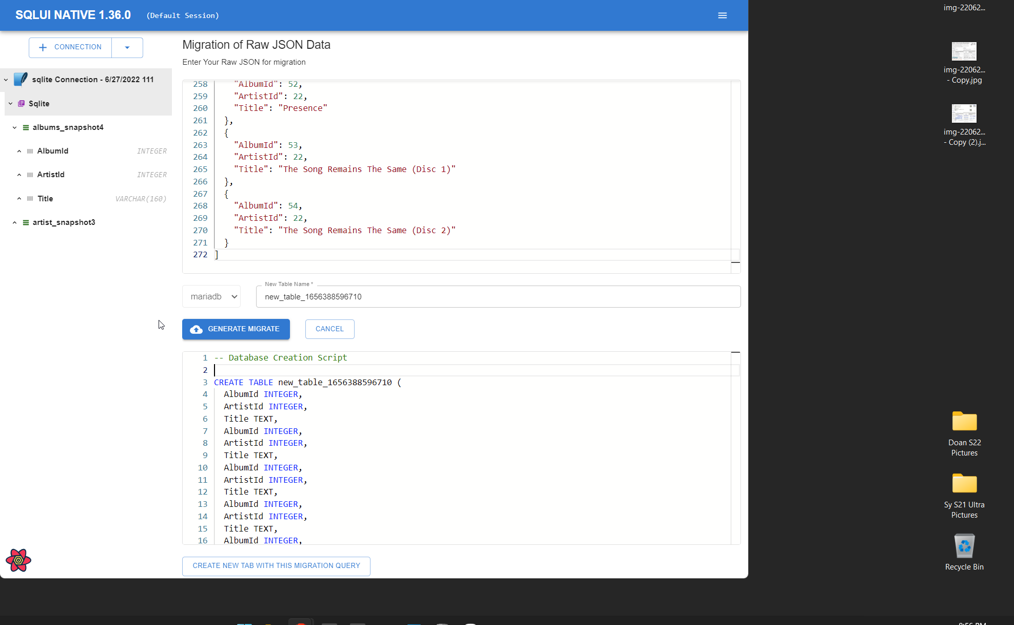Expand the ArtistId column details
Image resolution: width=1014 pixels, height=625 pixels.
(x=19, y=175)
